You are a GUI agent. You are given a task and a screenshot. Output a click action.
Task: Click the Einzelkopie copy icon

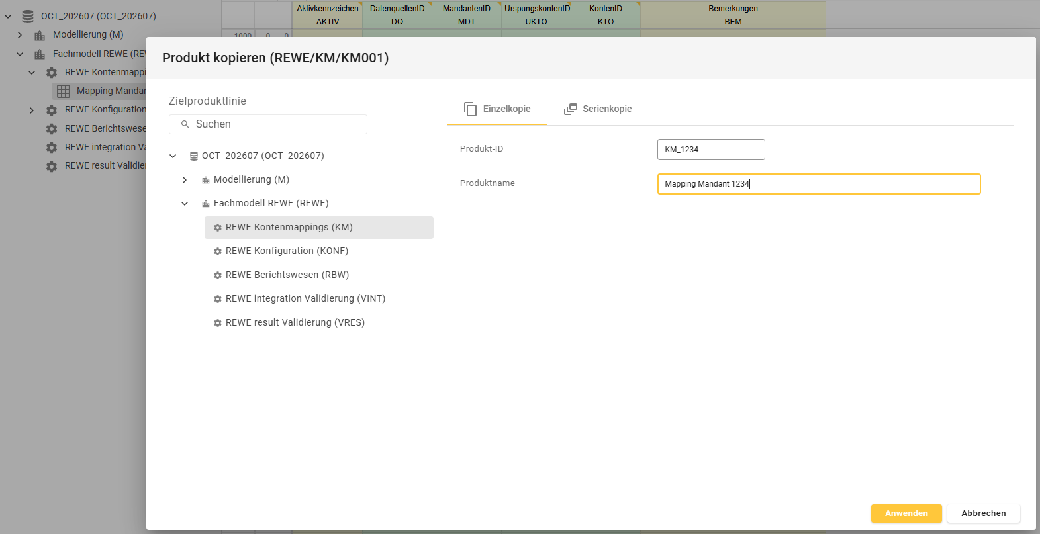tap(470, 109)
